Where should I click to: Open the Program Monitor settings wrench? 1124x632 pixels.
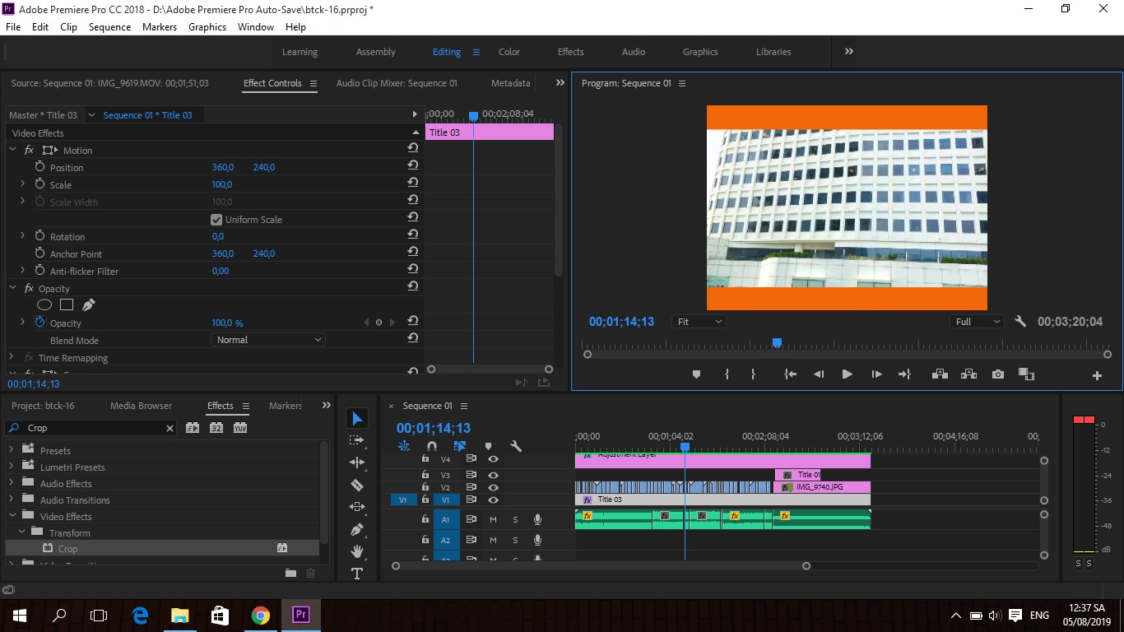pyautogui.click(x=1020, y=322)
